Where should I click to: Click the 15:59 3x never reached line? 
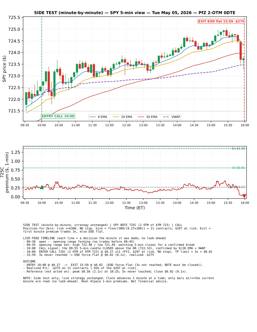(x=88, y=255)
